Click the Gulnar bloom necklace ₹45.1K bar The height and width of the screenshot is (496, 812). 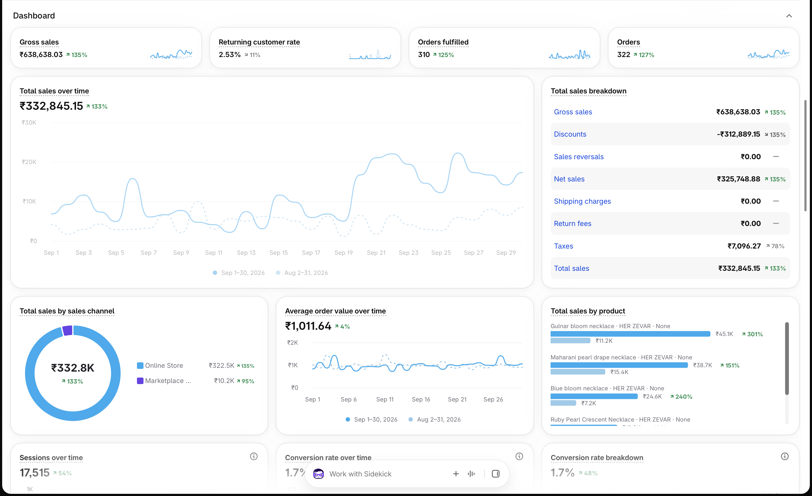point(630,334)
